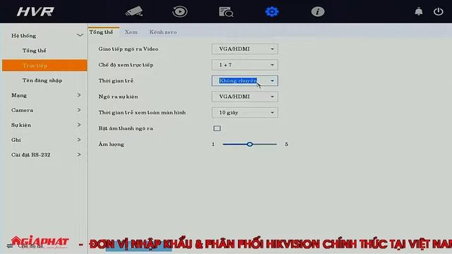
Task: Click the HVR logo
Action: pyautogui.click(x=35, y=11)
